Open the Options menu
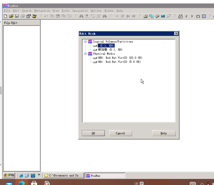The image size is (214, 185). pyautogui.click(x=96, y=10)
